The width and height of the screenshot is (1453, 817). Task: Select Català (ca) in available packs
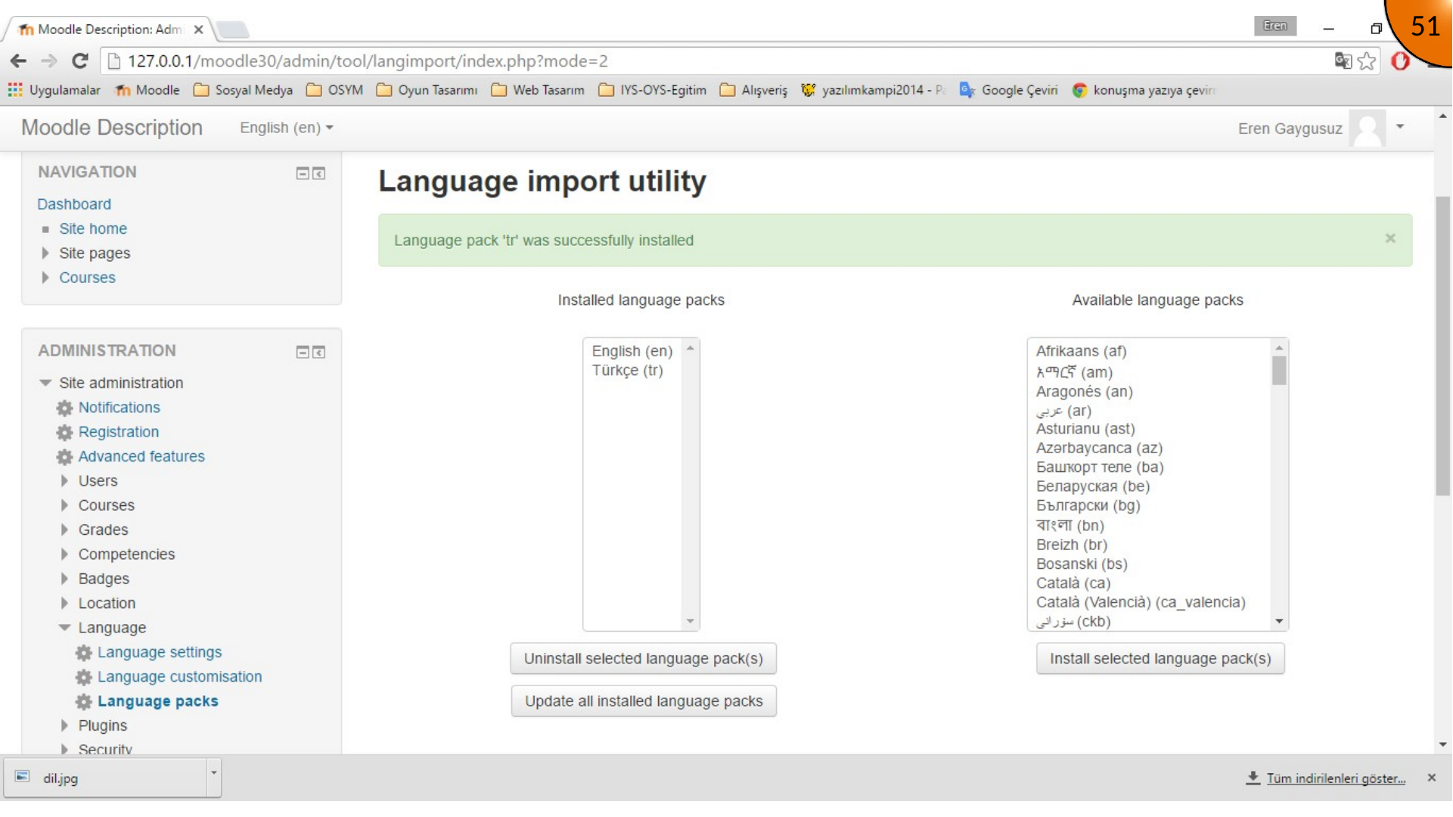pyautogui.click(x=1073, y=583)
